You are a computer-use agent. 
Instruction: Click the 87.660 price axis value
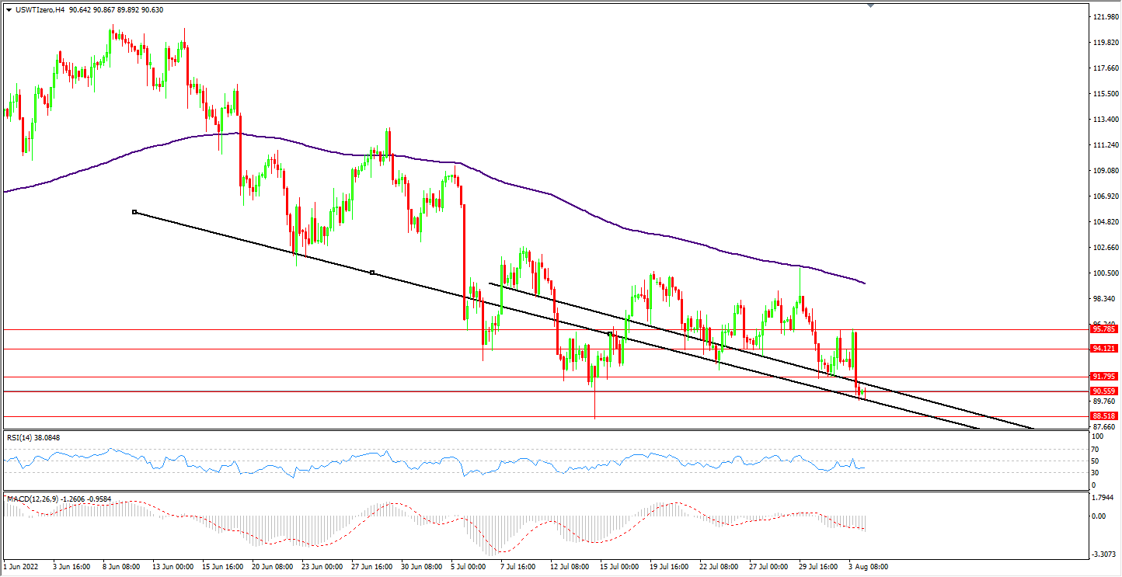click(1103, 428)
